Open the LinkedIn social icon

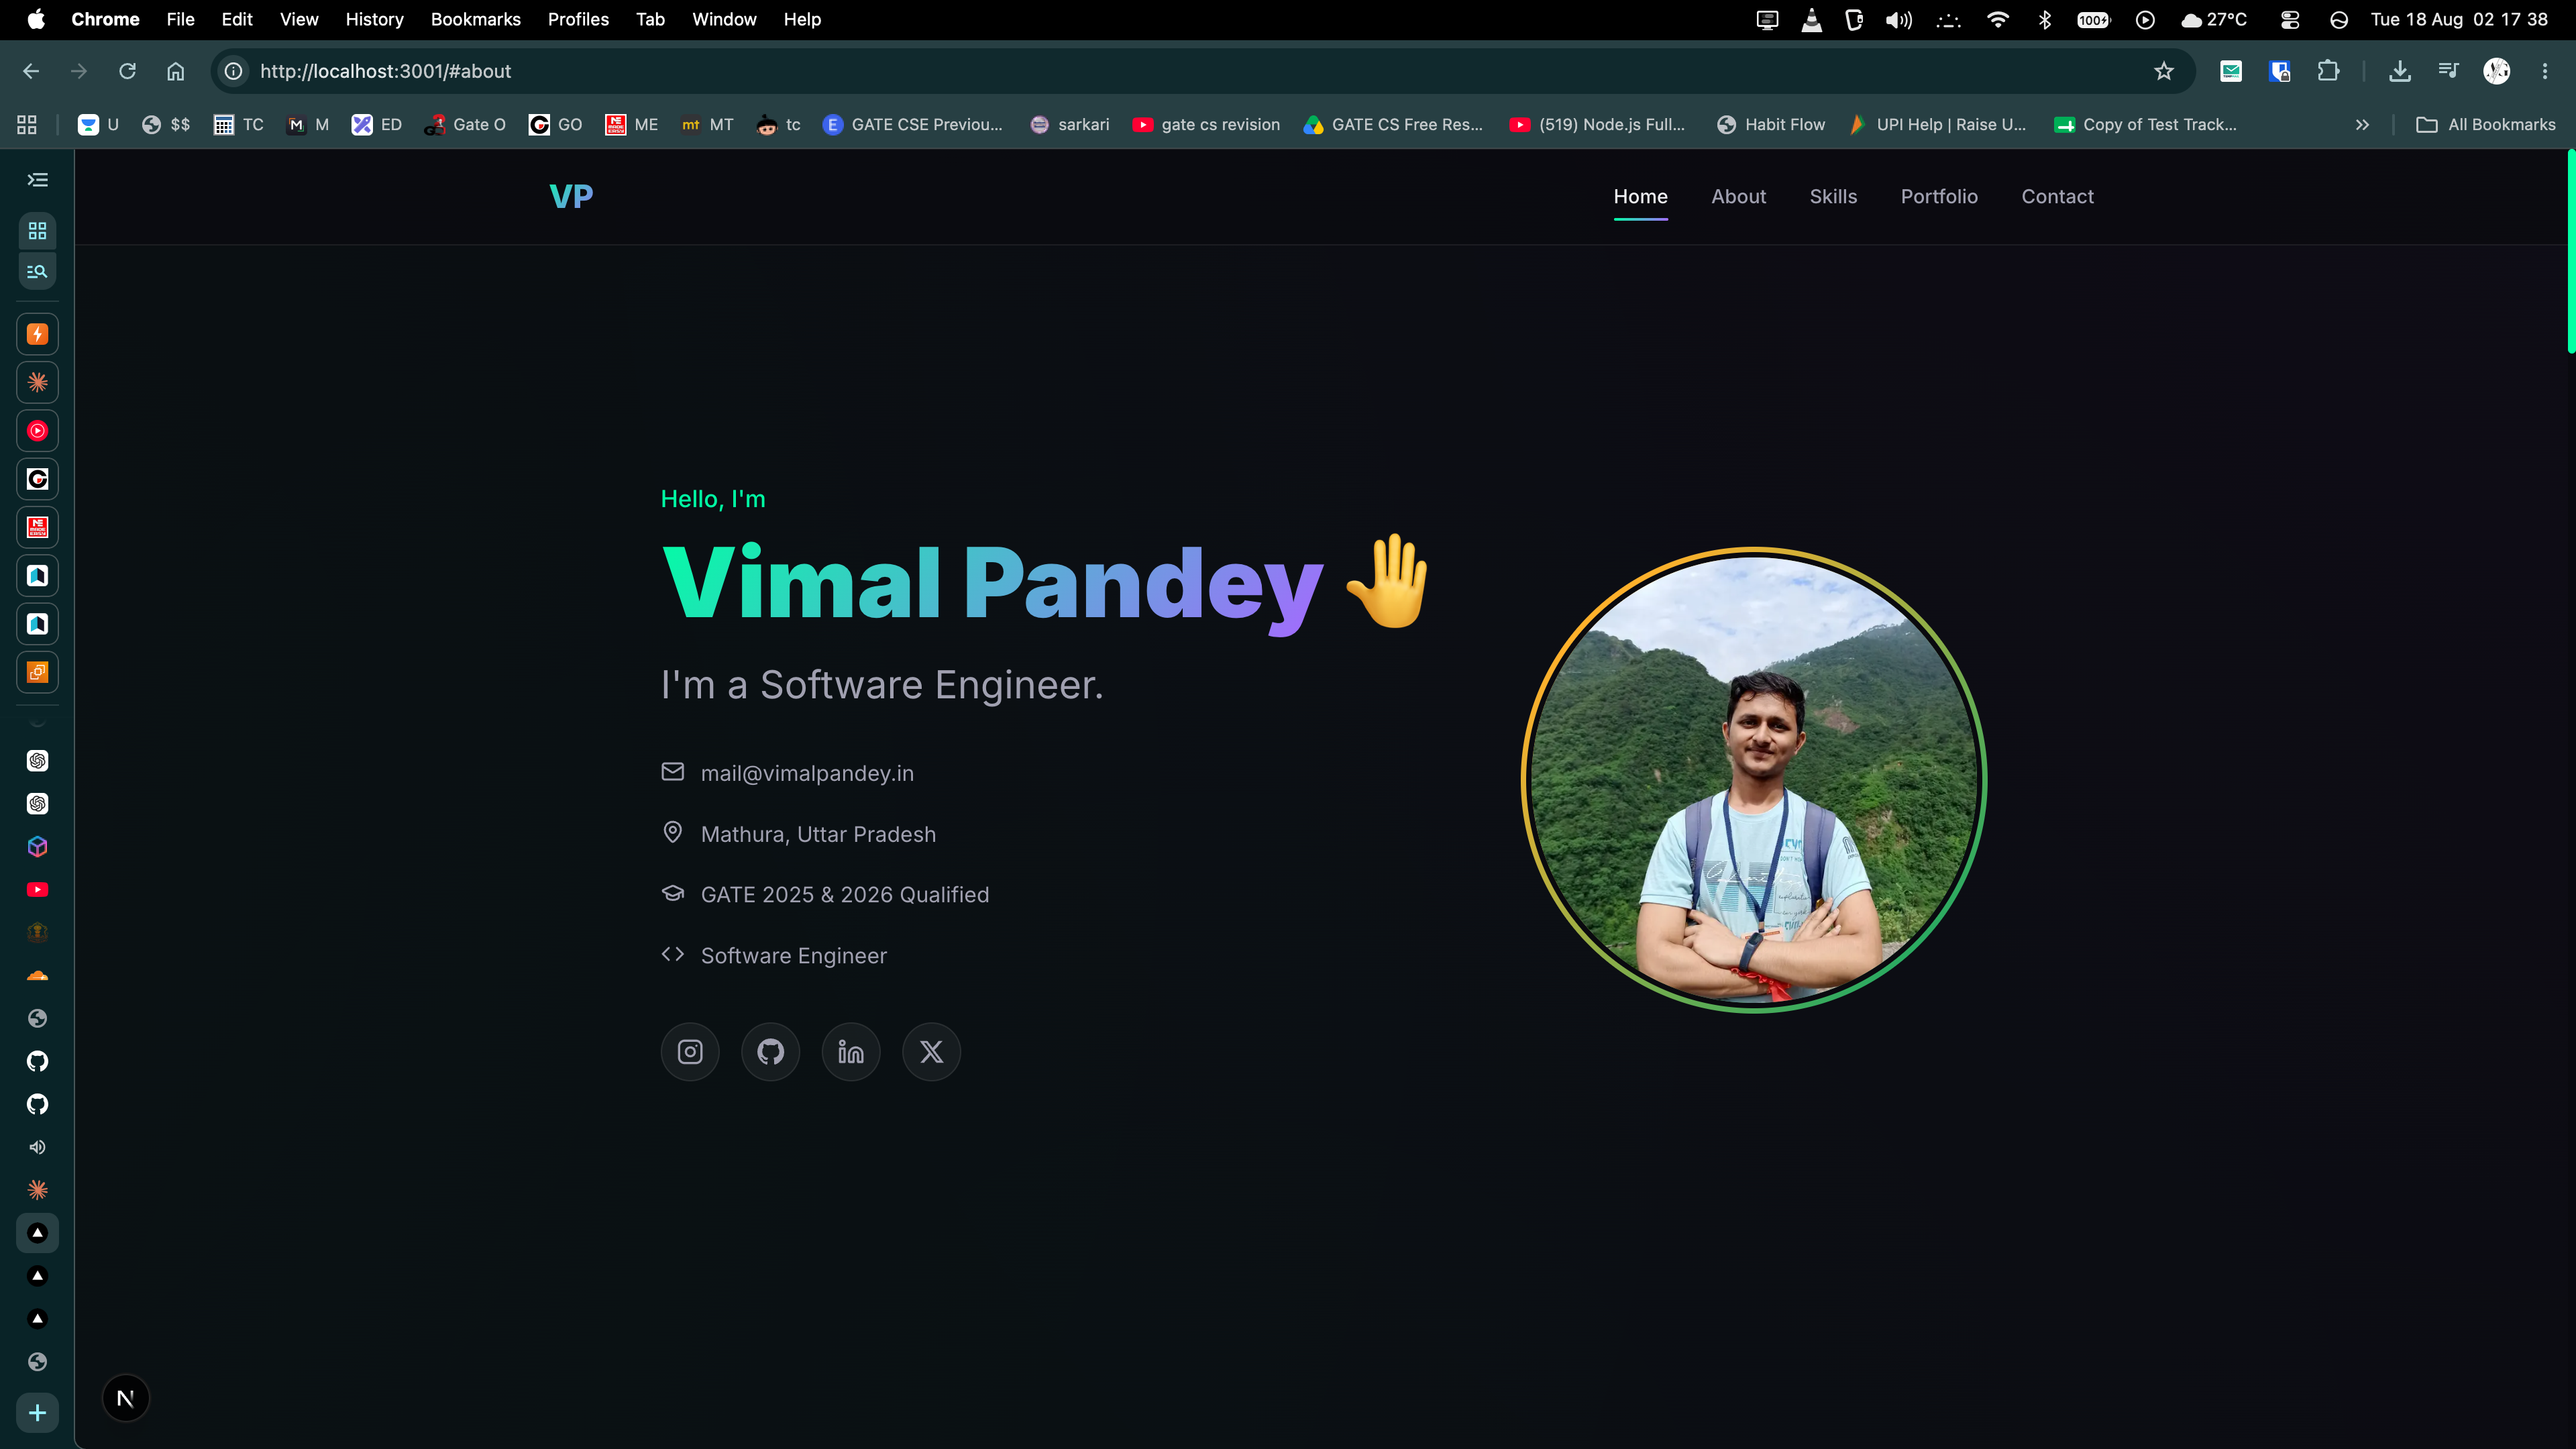click(851, 1052)
